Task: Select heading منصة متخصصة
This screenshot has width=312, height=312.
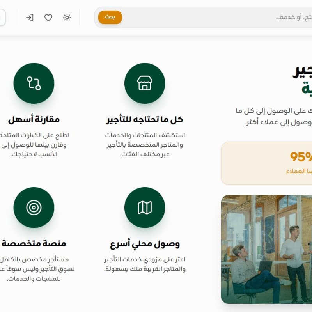Action: pyautogui.click(x=34, y=243)
